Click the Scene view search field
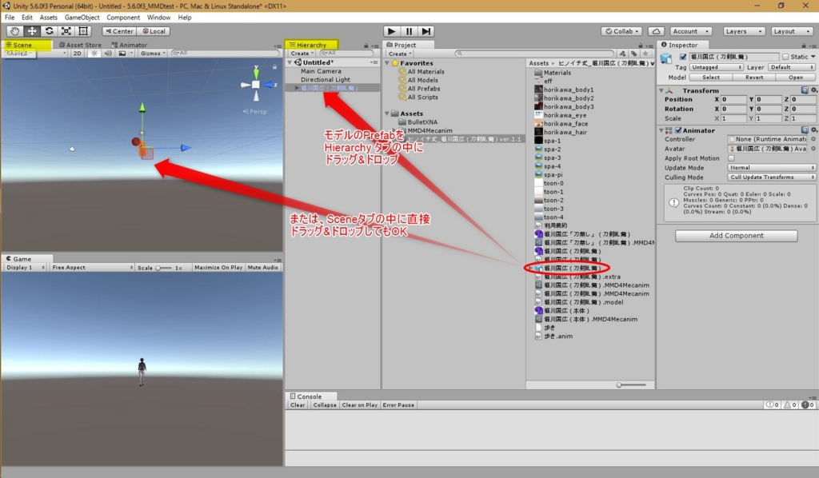819x478 pixels. click(x=225, y=54)
